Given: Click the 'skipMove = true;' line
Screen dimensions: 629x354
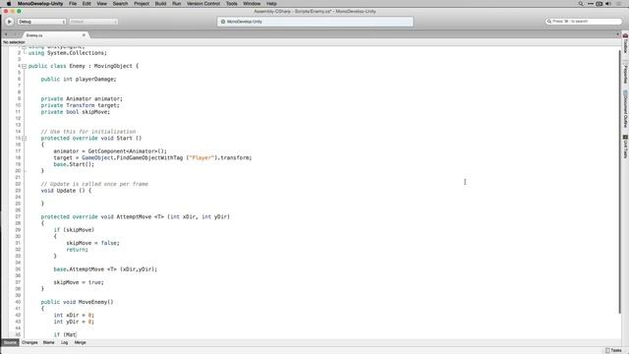Looking at the screenshot, I should tap(79, 282).
